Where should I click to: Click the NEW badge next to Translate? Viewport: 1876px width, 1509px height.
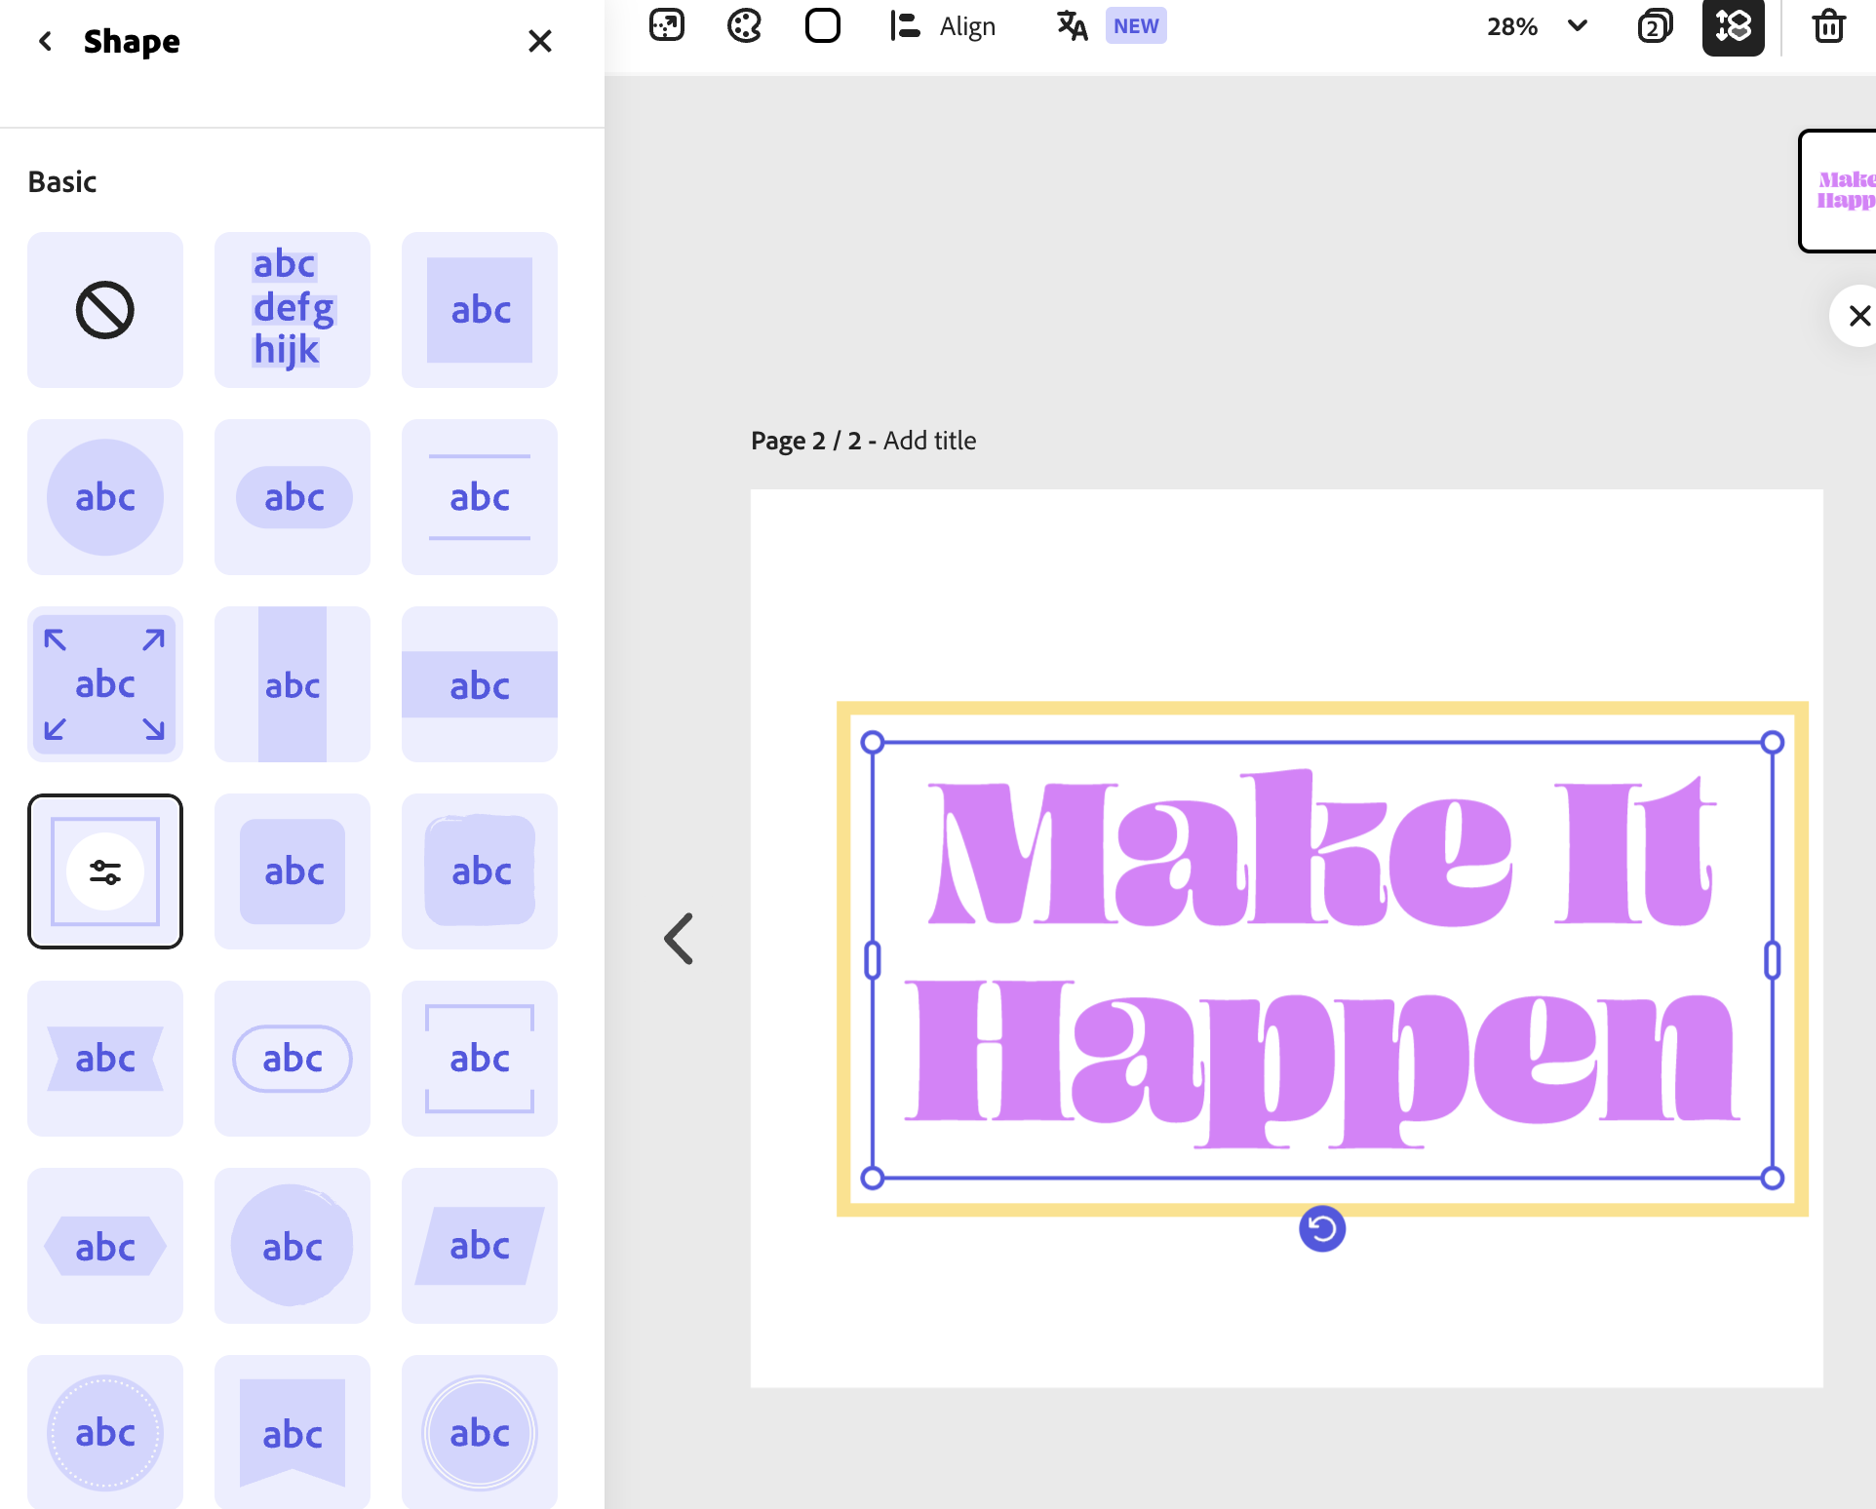coord(1136,26)
